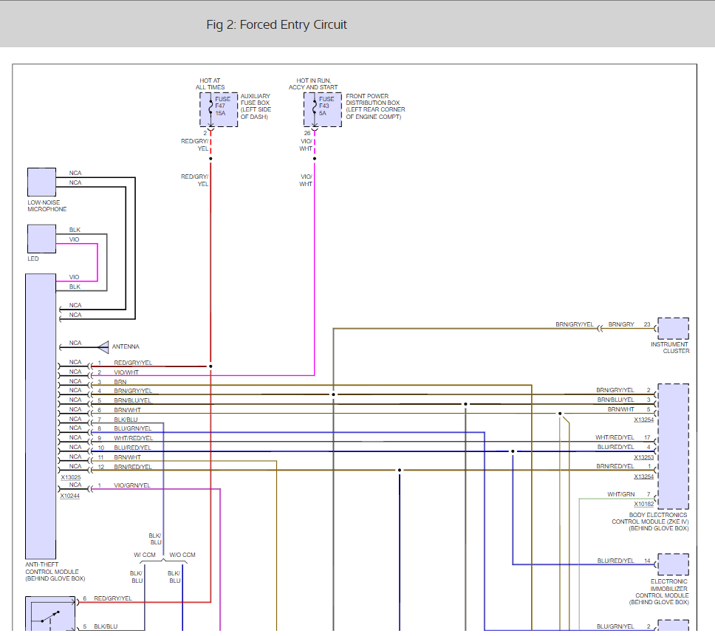This screenshot has width=715, height=636.
Task: Select the antenna triangle symbol
Action: (x=103, y=346)
